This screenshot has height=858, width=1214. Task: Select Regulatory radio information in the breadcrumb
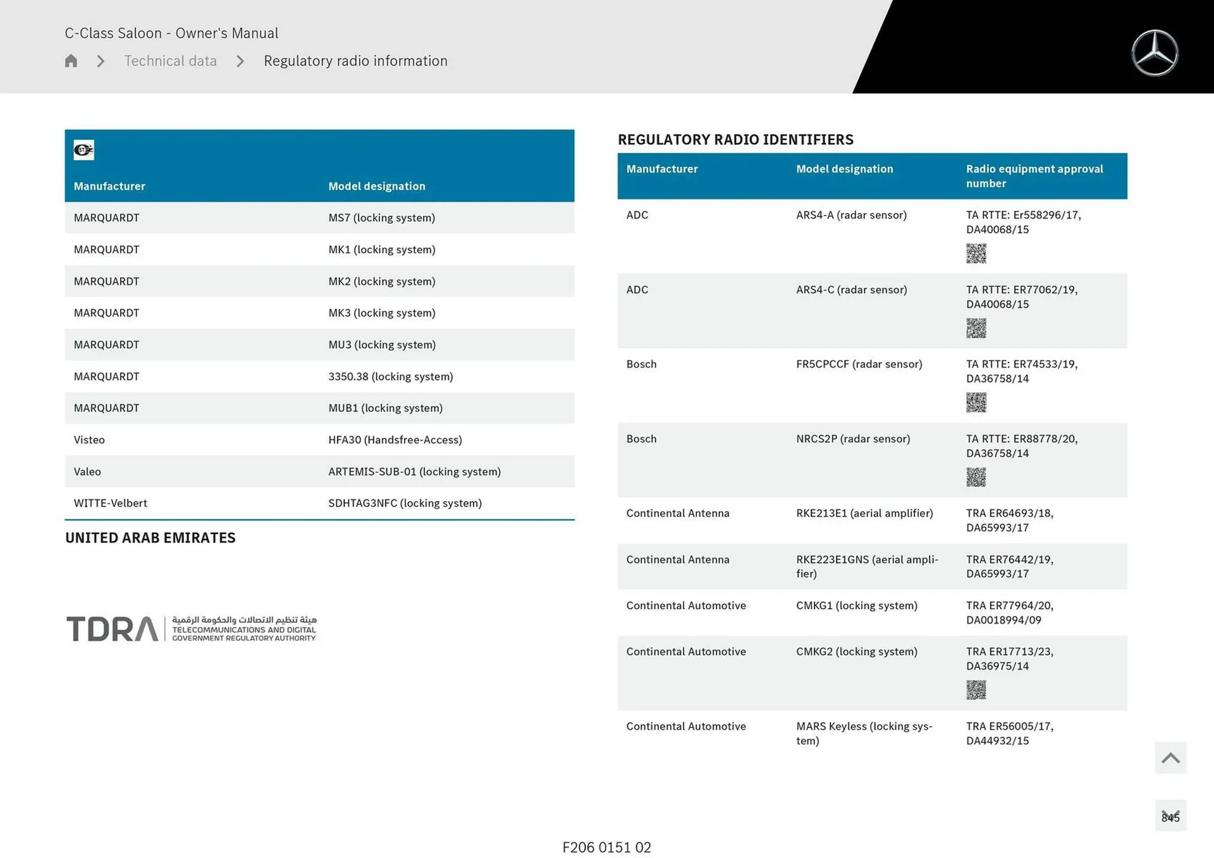[355, 61]
